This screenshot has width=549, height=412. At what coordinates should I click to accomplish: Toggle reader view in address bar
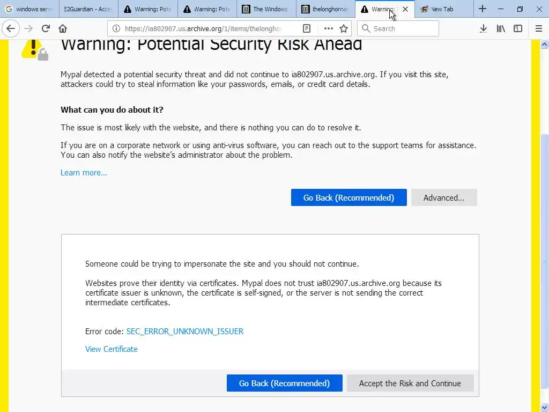(307, 28)
